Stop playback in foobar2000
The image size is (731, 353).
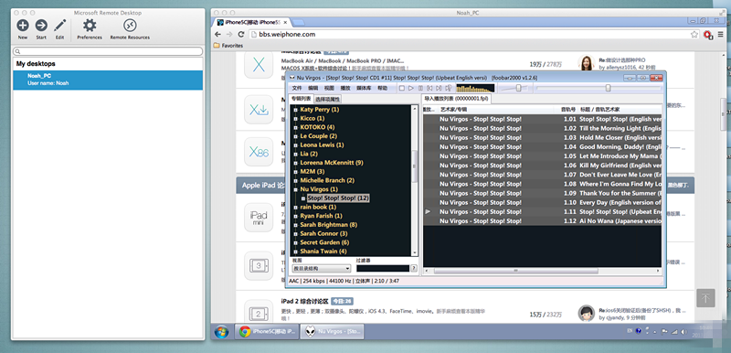pyautogui.click(x=401, y=88)
